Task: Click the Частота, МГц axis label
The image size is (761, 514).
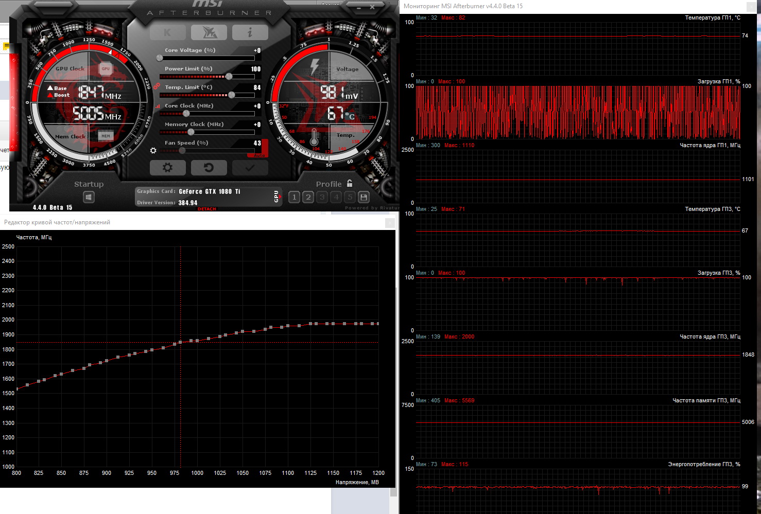Action: [x=34, y=237]
